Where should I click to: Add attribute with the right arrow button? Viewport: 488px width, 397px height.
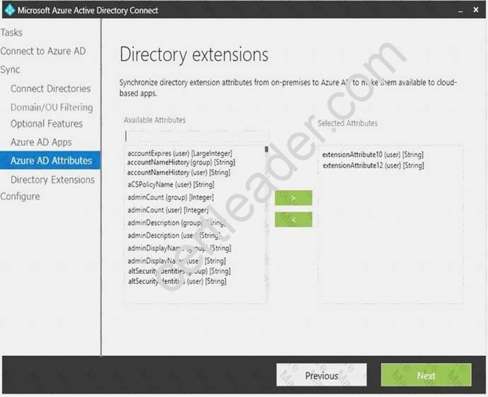click(x=294, y=198)
